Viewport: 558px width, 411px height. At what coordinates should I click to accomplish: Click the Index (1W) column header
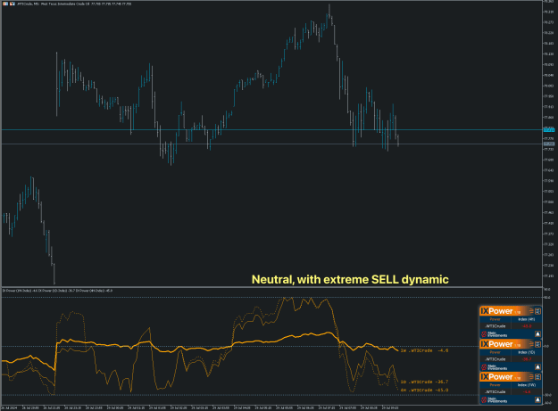(527, 385)
